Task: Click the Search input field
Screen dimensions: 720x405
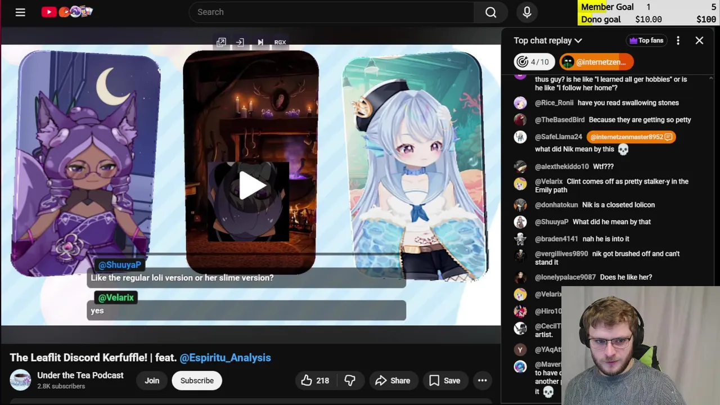Action: pos(331,12)
